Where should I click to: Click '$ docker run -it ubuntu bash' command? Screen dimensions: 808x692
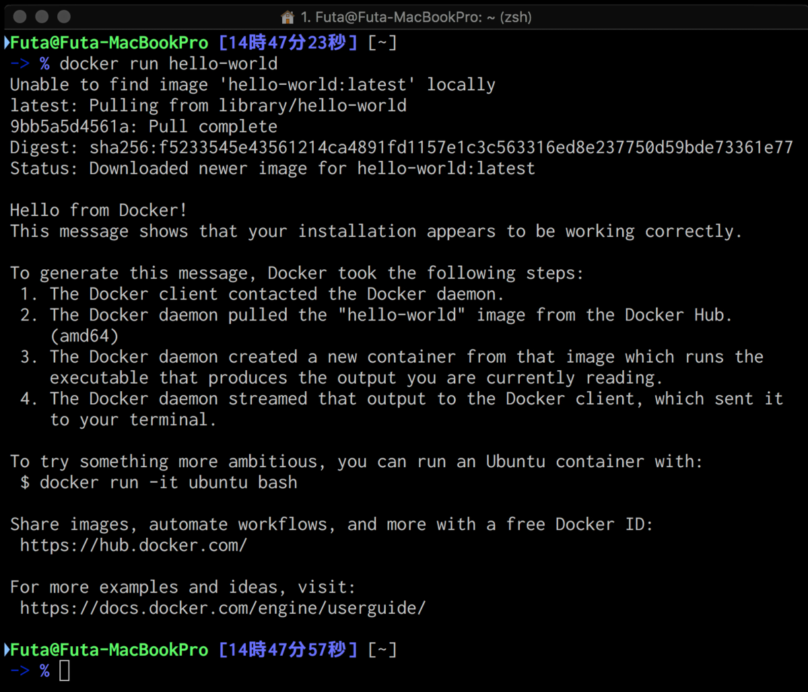159,483
